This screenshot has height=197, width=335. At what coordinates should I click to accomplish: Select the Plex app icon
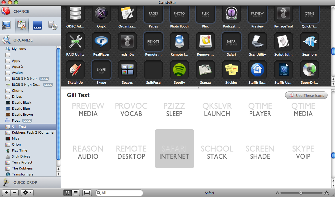pyautogui.click(x=205, y=13)
